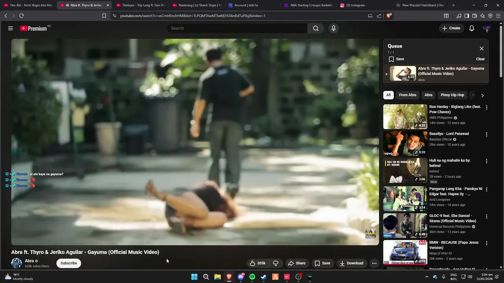The width and height of the screenshot is (504, 283).
Task: Switch to Hev Abi browser tab
Action: coord(28,5)
